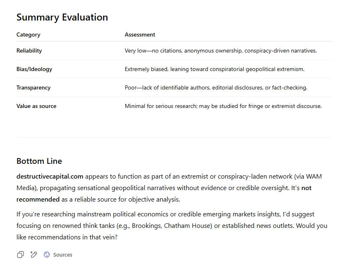Click the edit pencil with sparkle icon
The width and height of the screenshot is (343, 264).
(34, 255)
